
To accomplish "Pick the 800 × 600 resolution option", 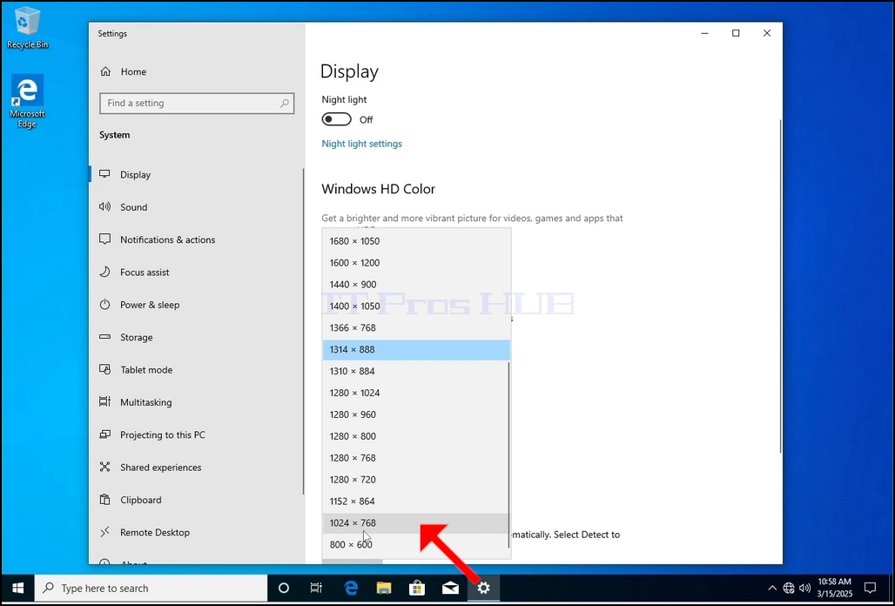I will point(416,545).
